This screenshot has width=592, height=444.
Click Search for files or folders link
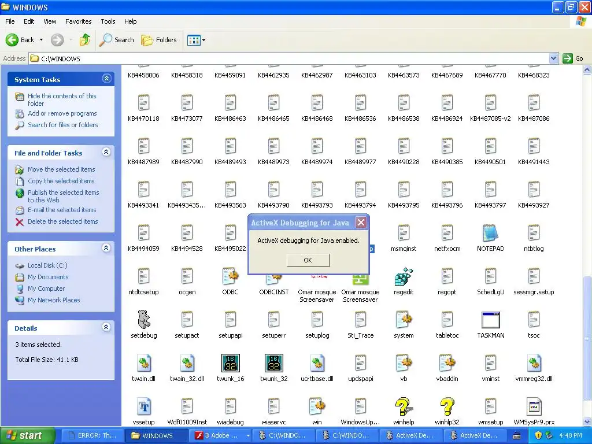62,125
